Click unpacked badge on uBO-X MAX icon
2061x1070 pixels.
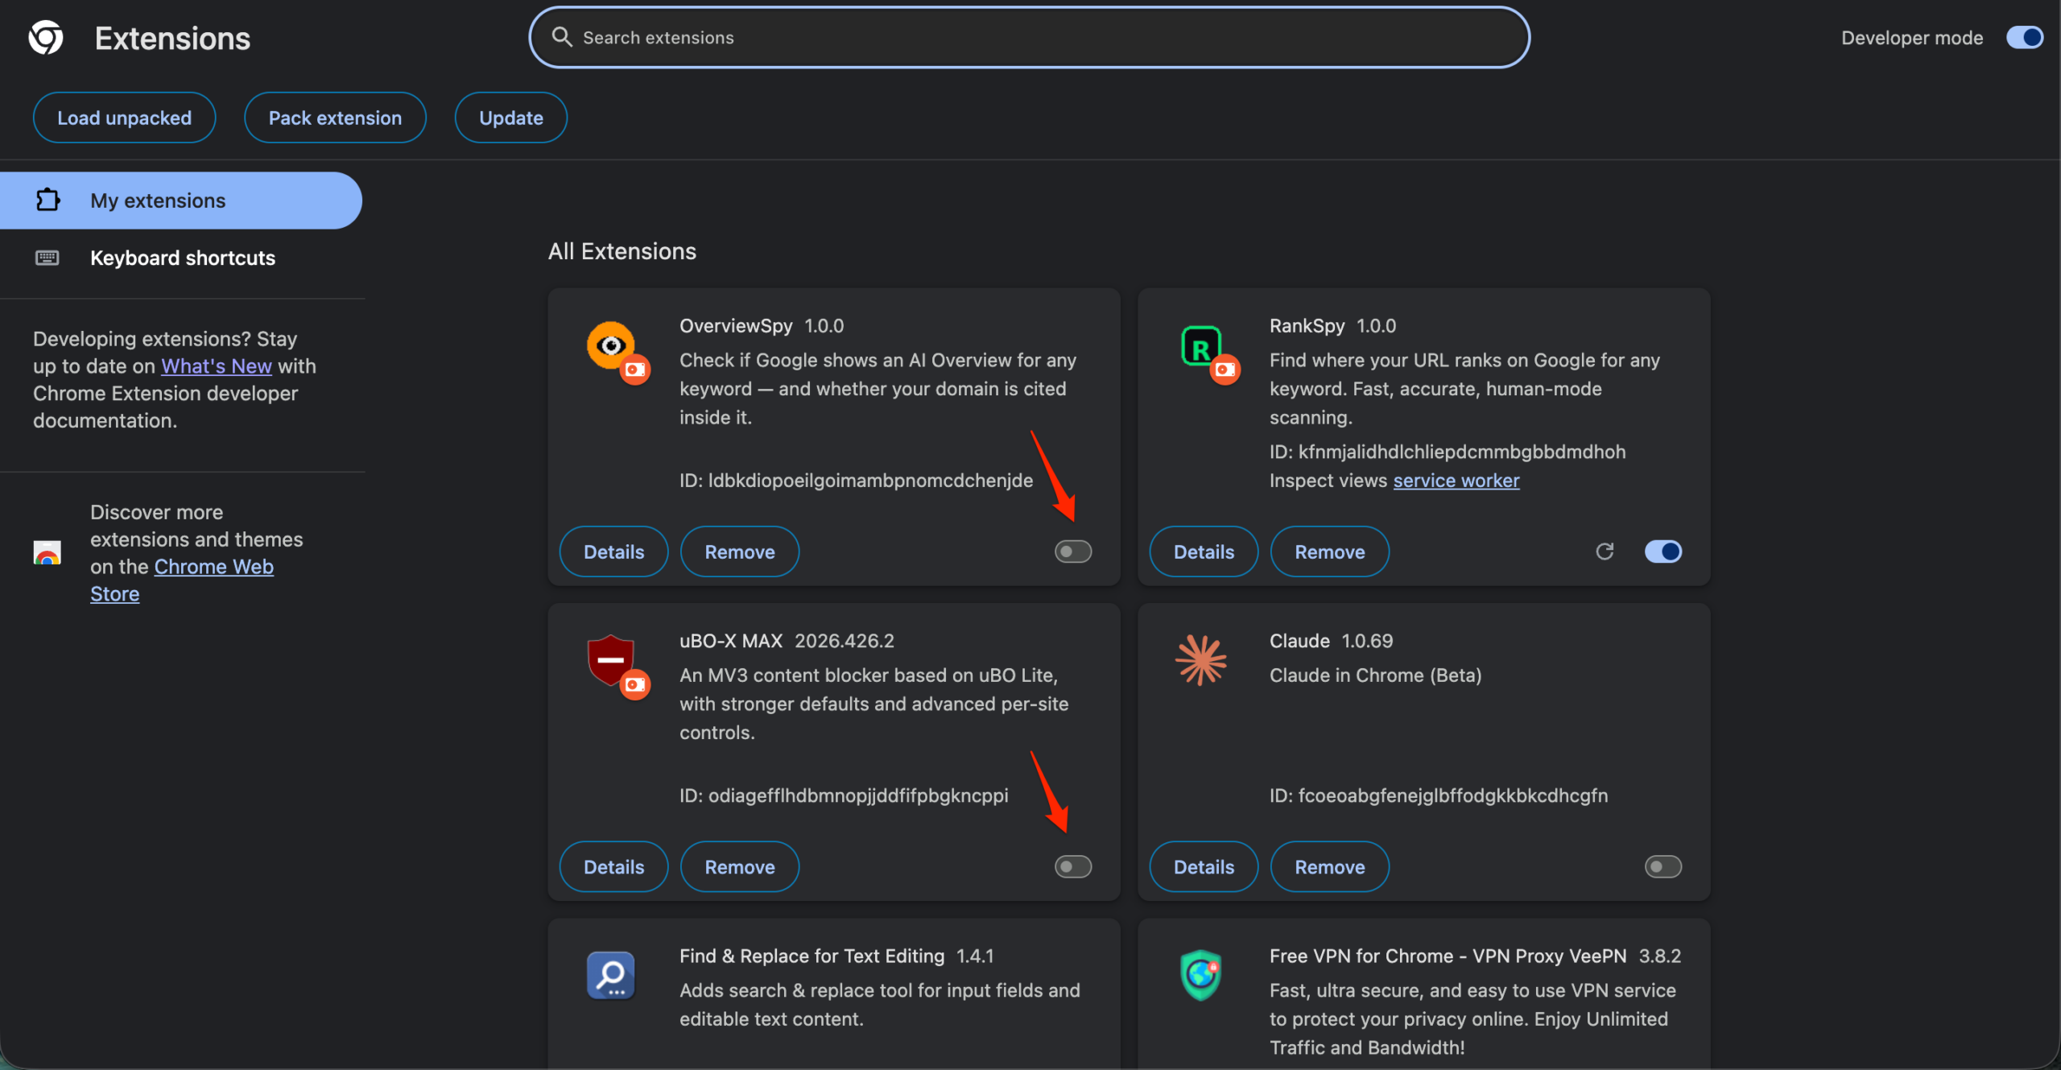pos(635,684)
